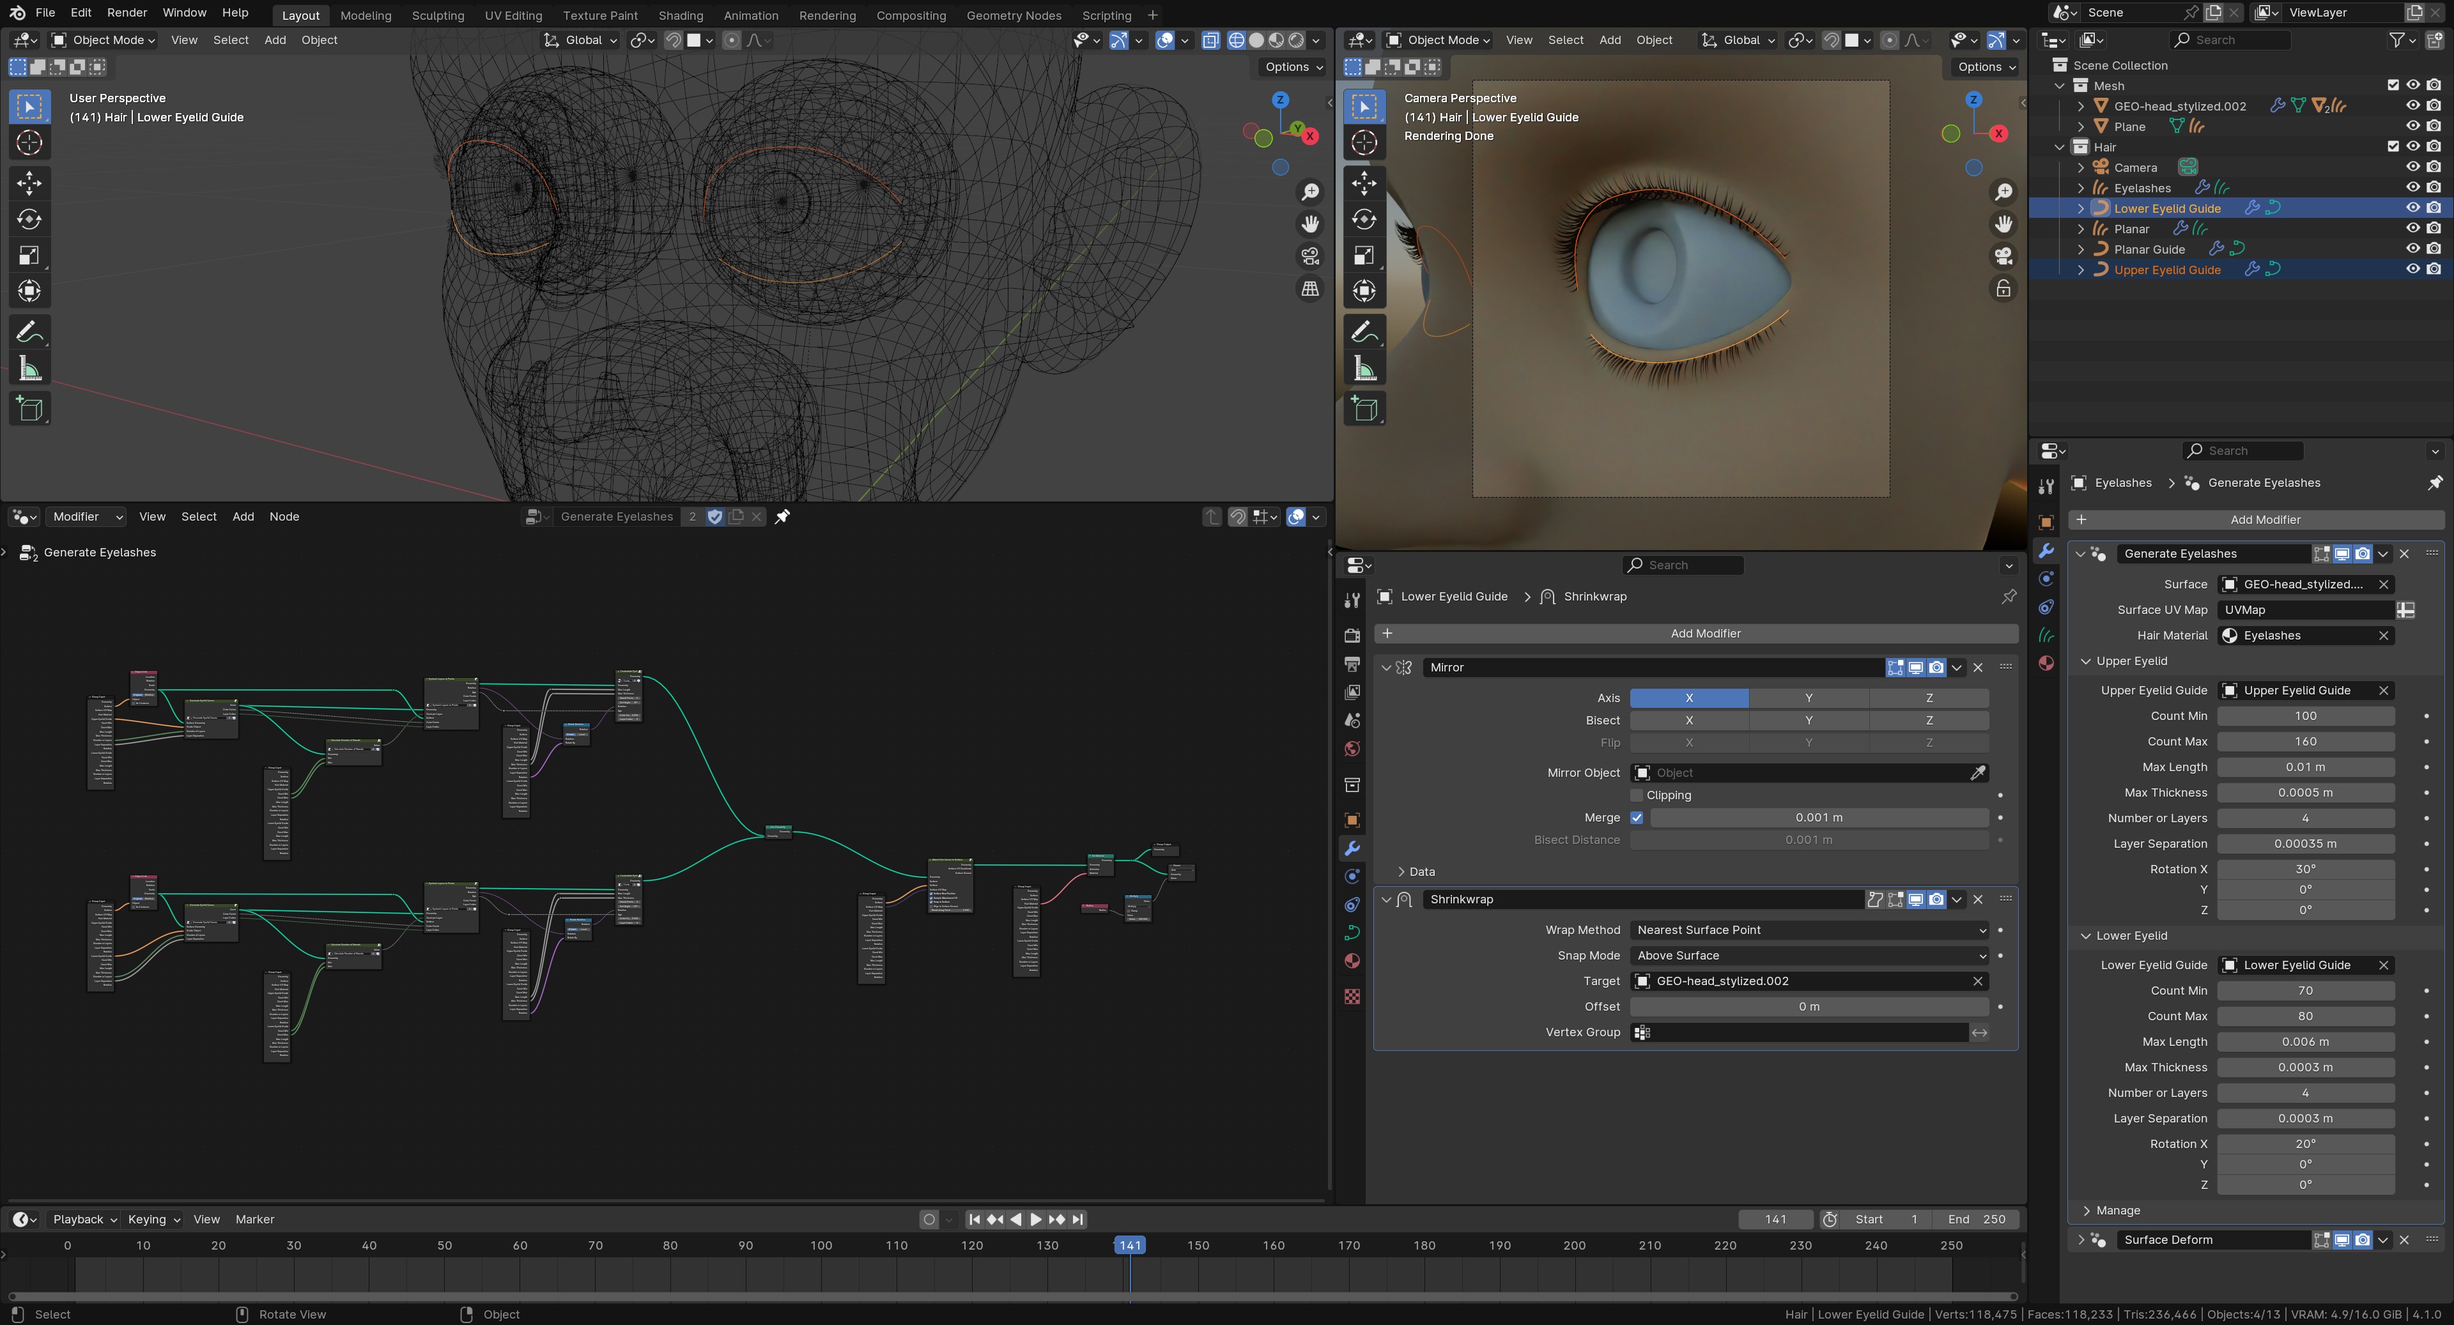Select the Annotate tool in left viewport
2454x1325 pixels.
coord(29,332)
